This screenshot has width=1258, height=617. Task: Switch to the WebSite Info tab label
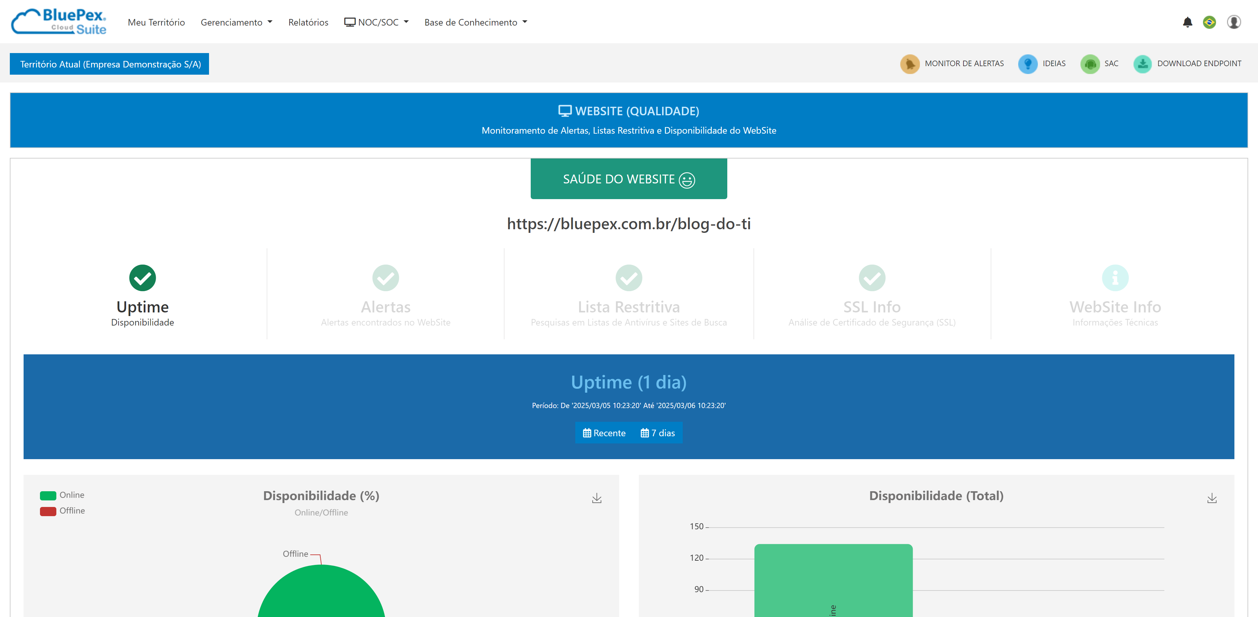pyautogui.click(x=1115, y=307)
